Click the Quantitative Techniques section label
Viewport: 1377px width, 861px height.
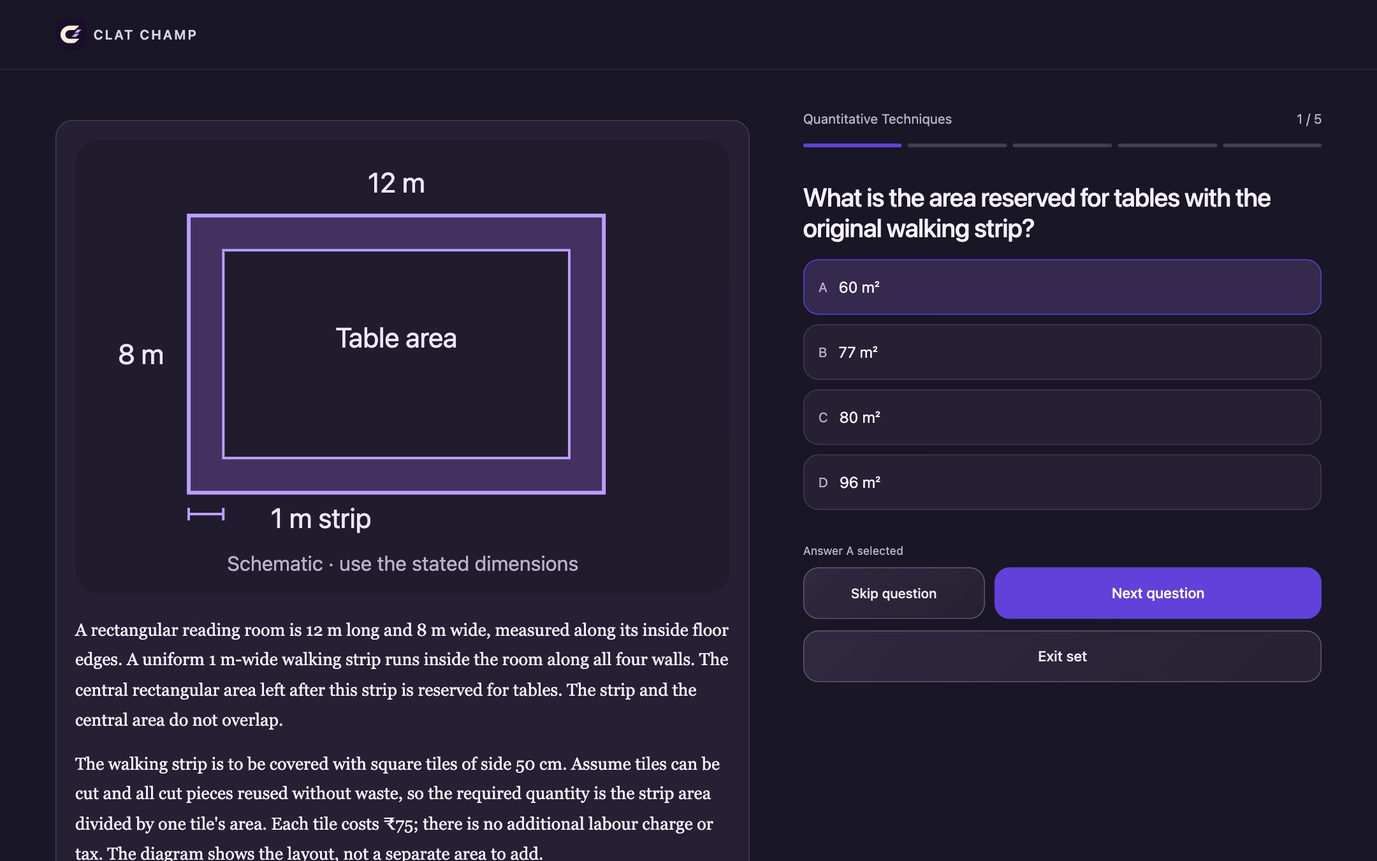[x=877, y=119]
